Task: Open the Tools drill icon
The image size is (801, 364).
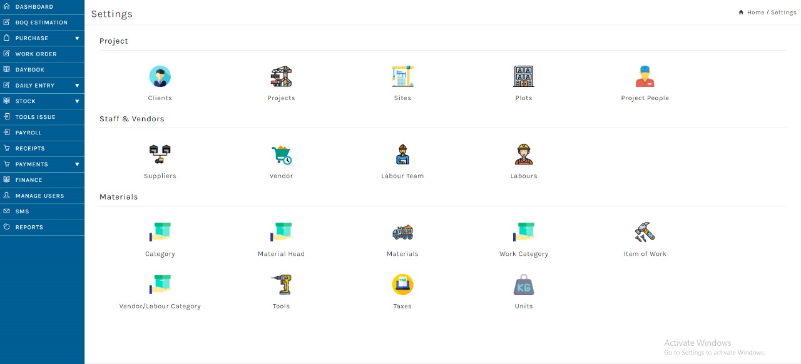Action: pyautogui.click(x=281, y=285)
